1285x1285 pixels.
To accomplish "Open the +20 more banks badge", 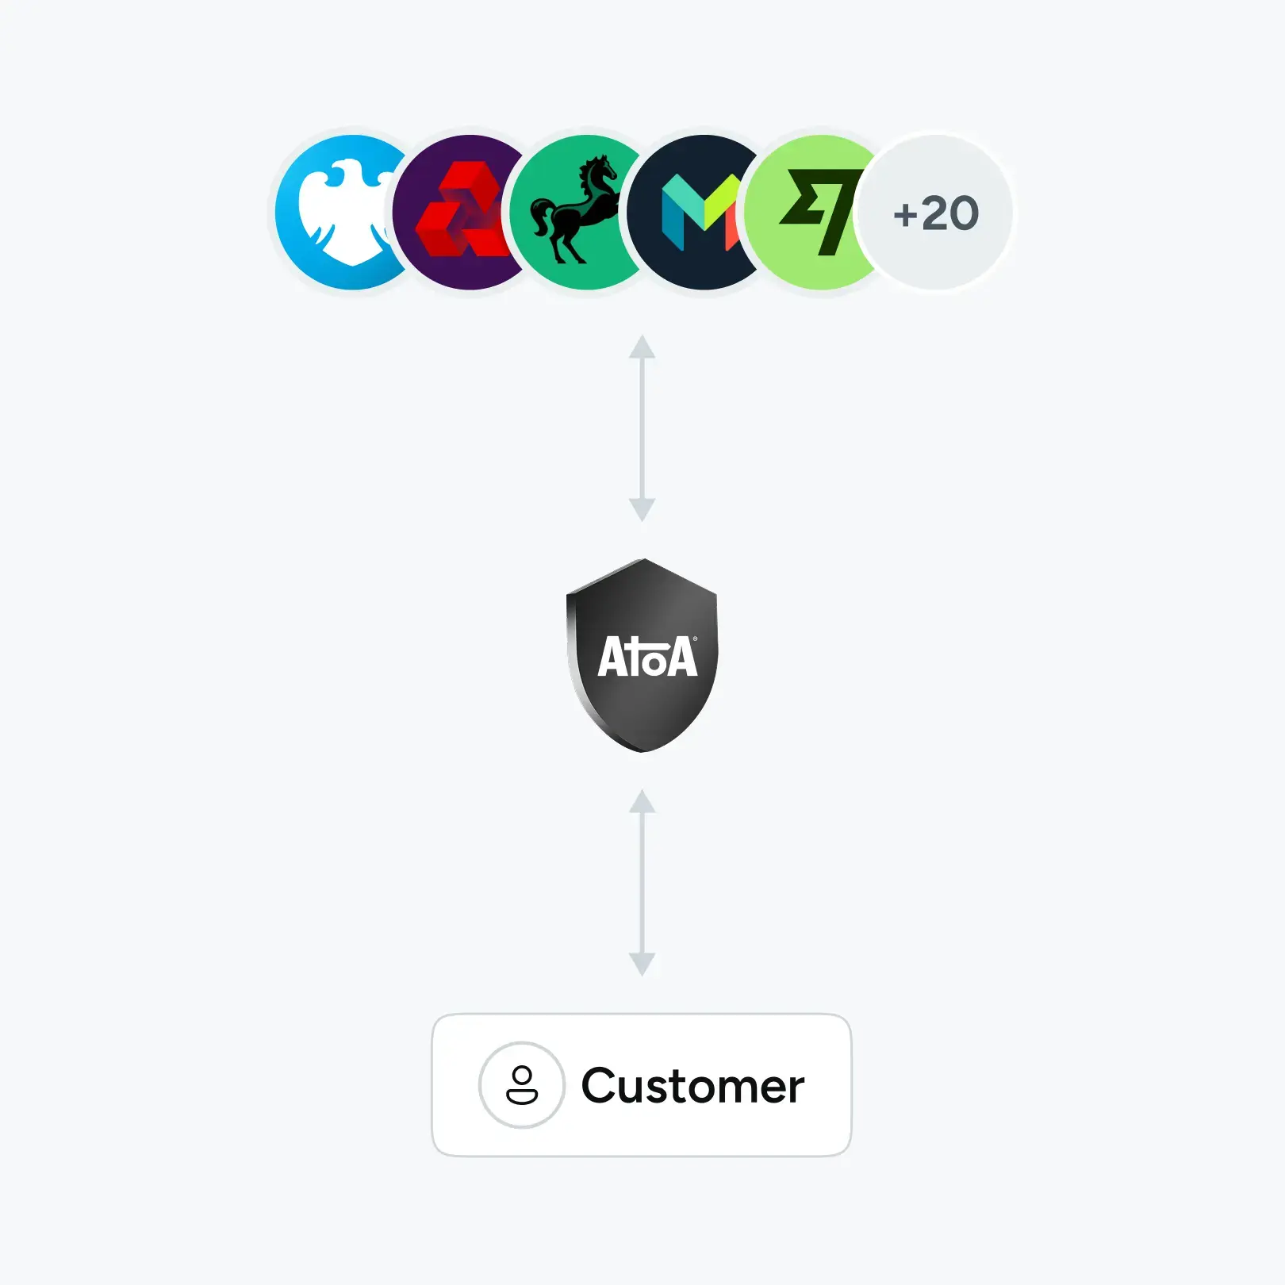I will click(x=936, y=213).
